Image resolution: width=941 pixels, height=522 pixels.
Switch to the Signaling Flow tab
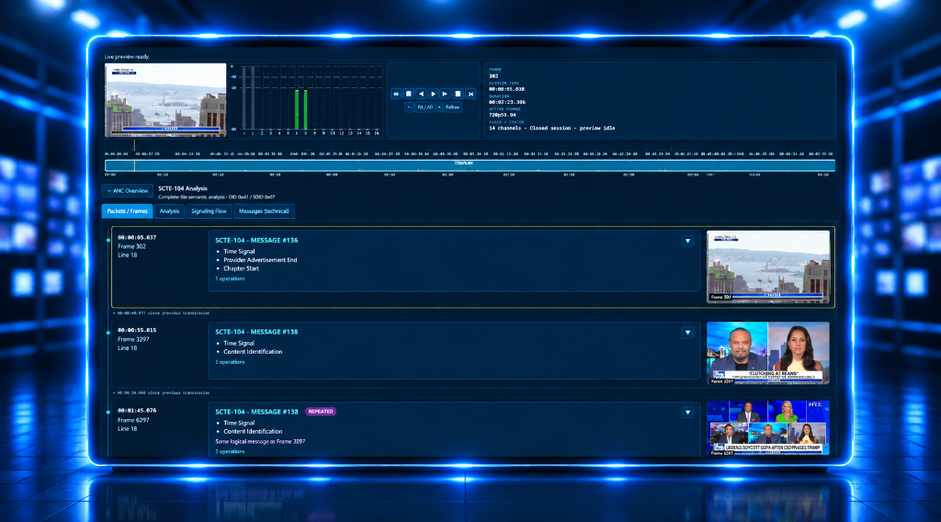[x=209, y=211]
